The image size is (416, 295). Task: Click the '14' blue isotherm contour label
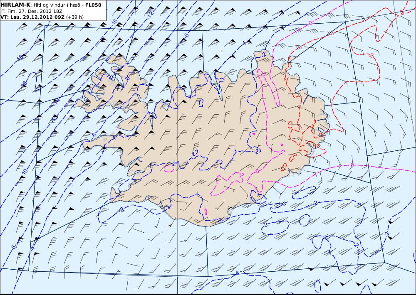[56, 101]
